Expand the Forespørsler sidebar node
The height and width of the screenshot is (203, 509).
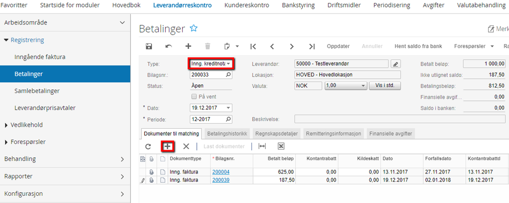click(7, 142)
